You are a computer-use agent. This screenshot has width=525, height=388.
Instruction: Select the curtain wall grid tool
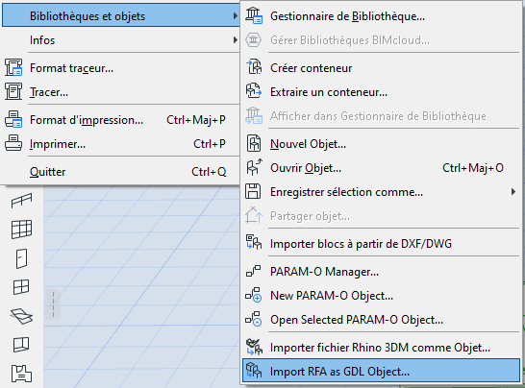point(21,230)
